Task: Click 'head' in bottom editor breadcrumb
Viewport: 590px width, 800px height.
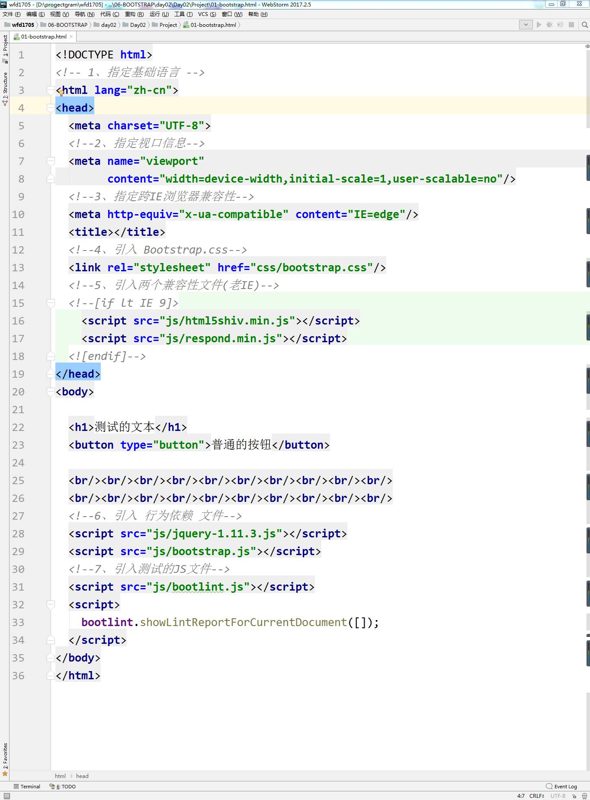Action: tap(82, 776)
